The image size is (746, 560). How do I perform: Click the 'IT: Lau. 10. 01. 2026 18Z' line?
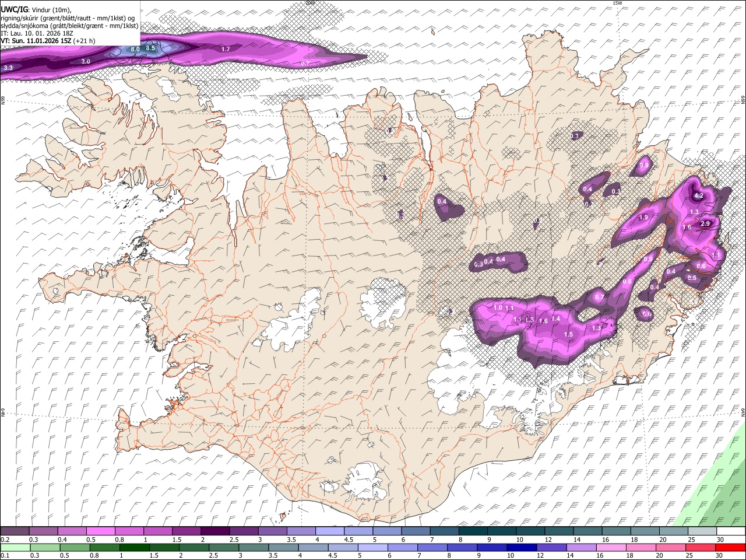pyautogui.click(x=37, y=33)
